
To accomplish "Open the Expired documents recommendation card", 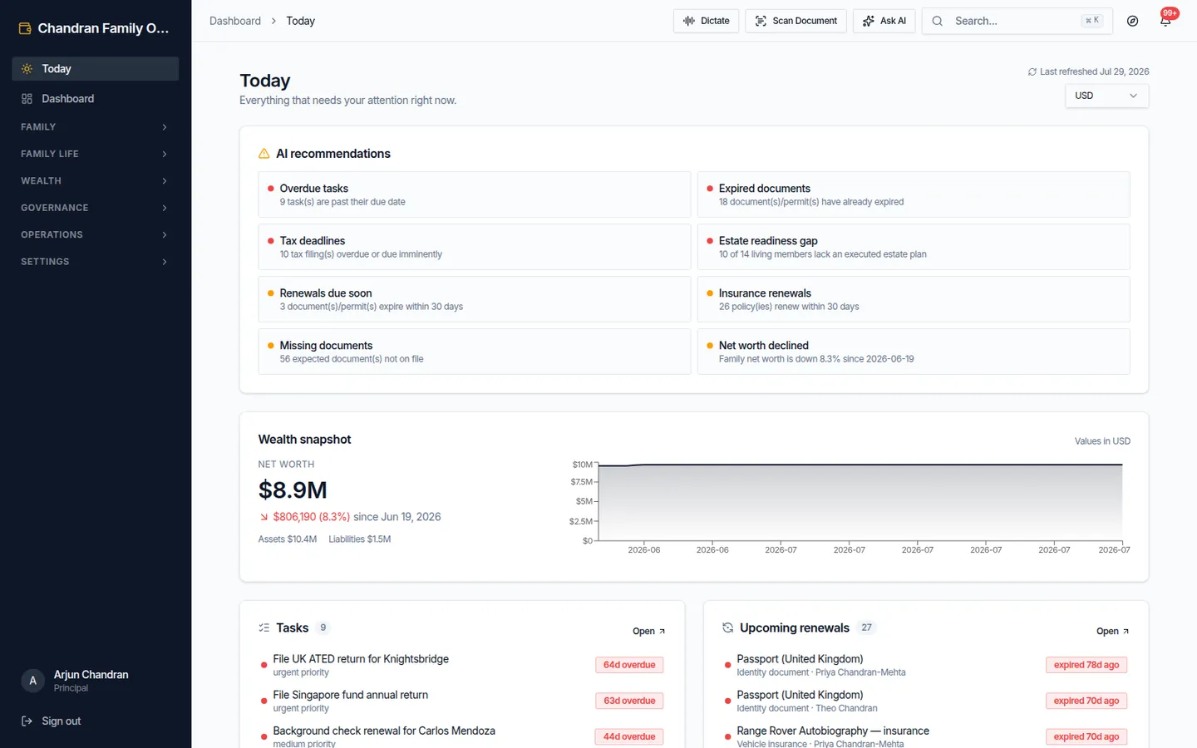I will [914, 194].
